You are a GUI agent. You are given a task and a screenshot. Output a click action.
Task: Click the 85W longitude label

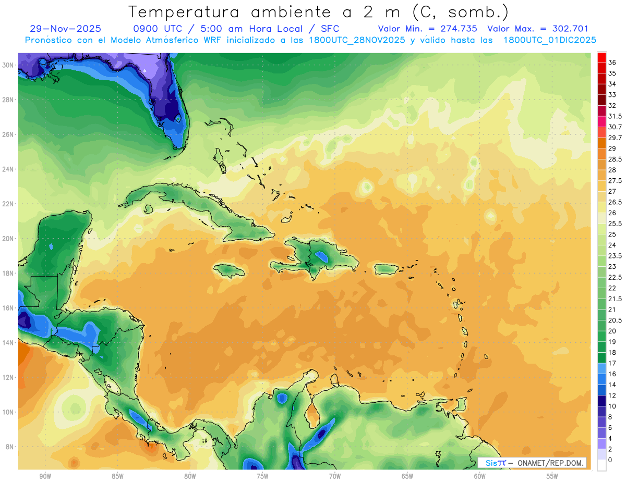[118, 476]
